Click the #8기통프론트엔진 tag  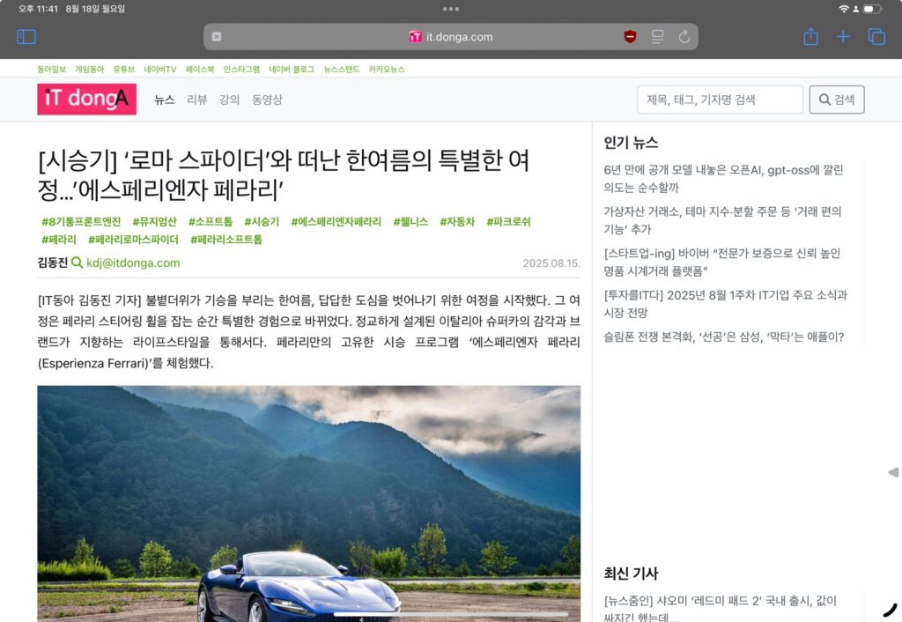81,221
